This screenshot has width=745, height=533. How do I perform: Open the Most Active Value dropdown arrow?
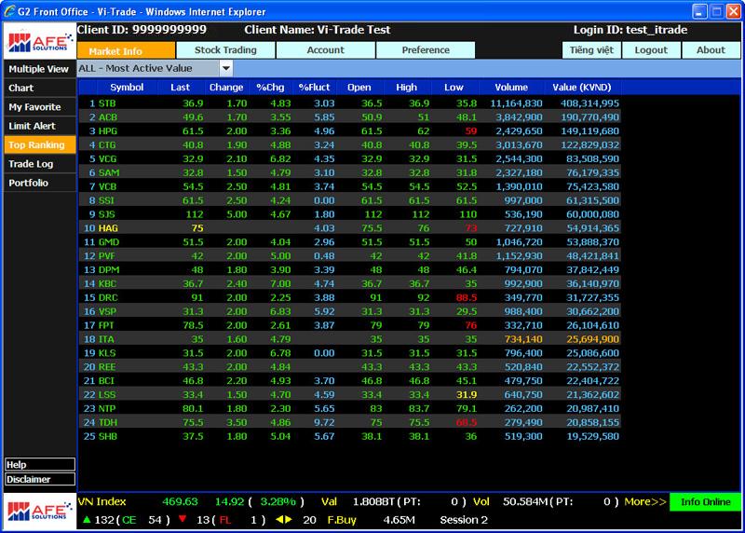(226, 68)
